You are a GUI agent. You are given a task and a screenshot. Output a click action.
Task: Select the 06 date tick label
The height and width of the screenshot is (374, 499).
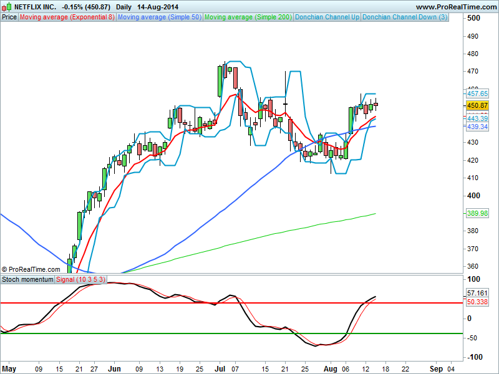(346, 369)
